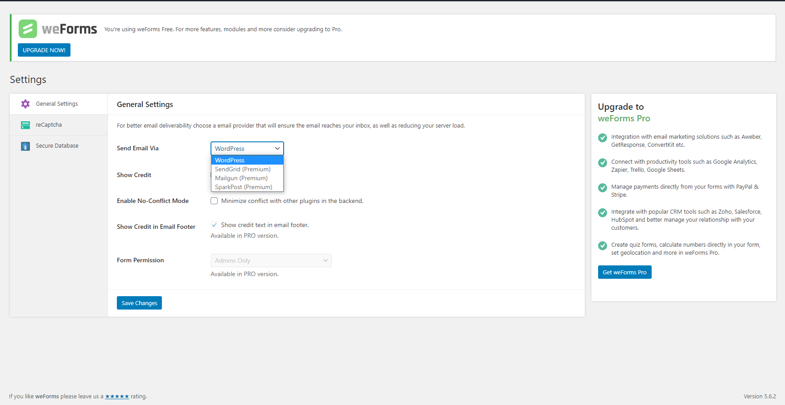Switch to the reCaptcha tab
785x405 pixels.
tap(58, 125)
